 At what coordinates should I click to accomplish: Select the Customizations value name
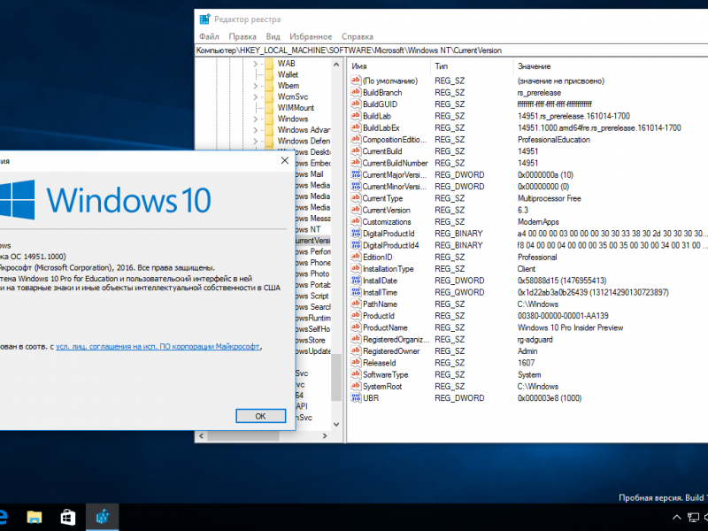387,222
